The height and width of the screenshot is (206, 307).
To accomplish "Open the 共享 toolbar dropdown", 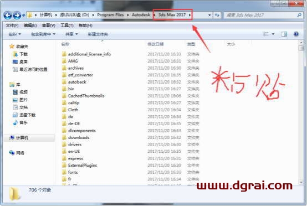I will [x=71, y=34].
